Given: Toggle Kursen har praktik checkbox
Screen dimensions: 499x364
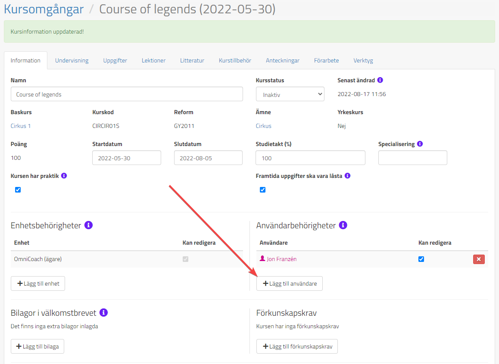Looking at the screenshot, I should click(18, 190).
